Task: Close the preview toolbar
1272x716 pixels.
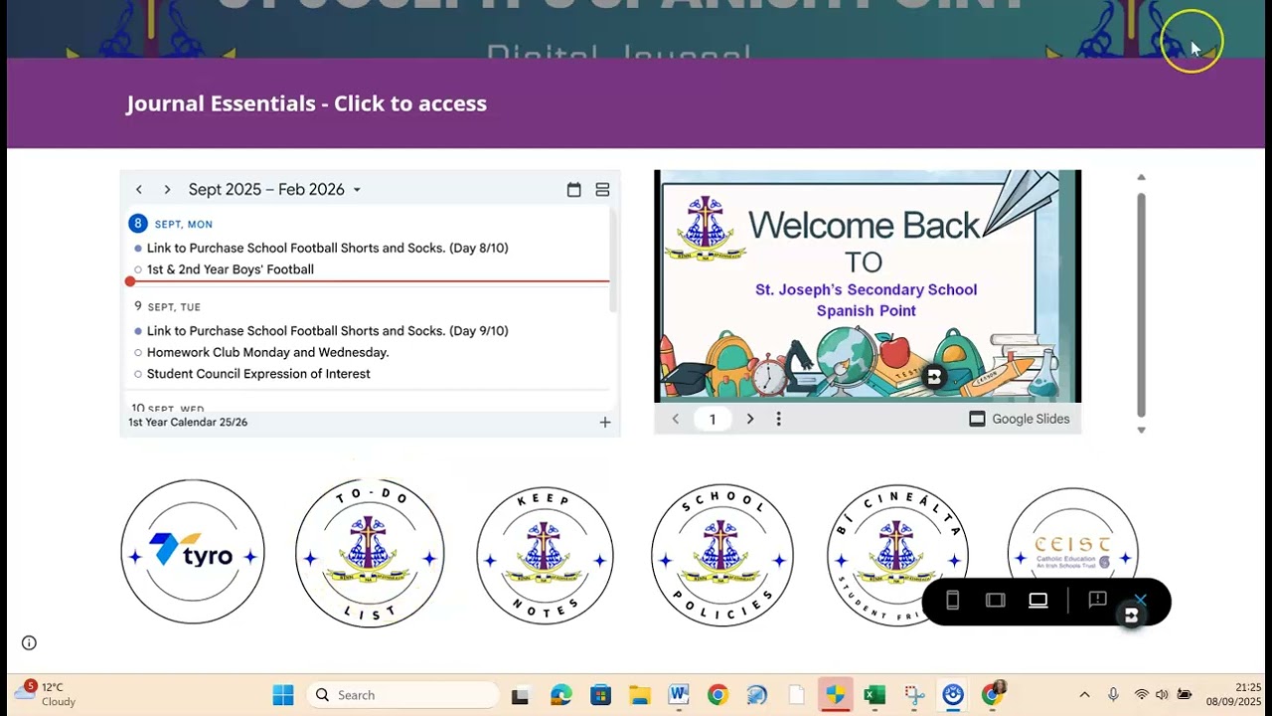Action: tap(1140, 600)
